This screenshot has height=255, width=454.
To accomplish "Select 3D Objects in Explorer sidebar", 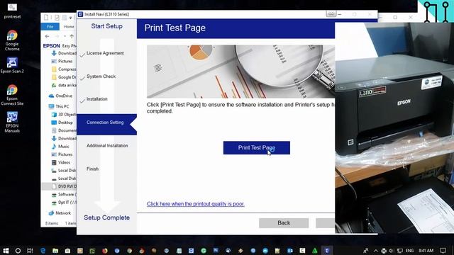I will (64, 115).
